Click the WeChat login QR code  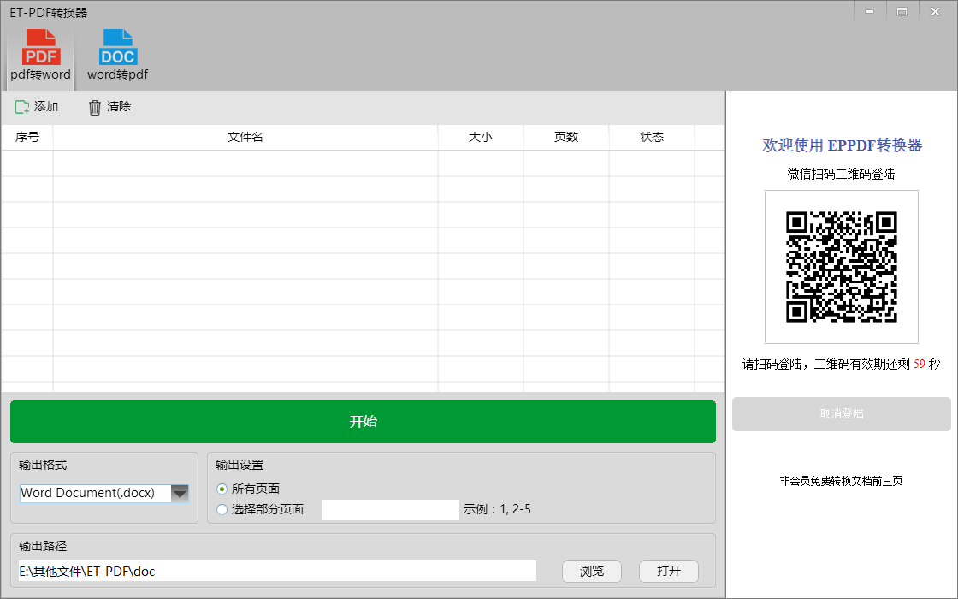coord(841,266)
